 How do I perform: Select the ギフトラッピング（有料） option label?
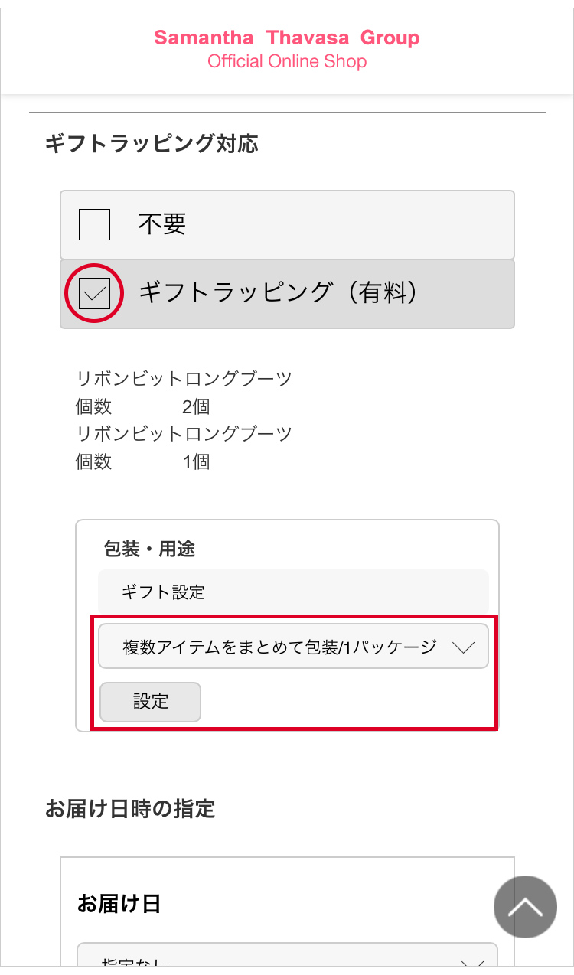pos(280,292)
